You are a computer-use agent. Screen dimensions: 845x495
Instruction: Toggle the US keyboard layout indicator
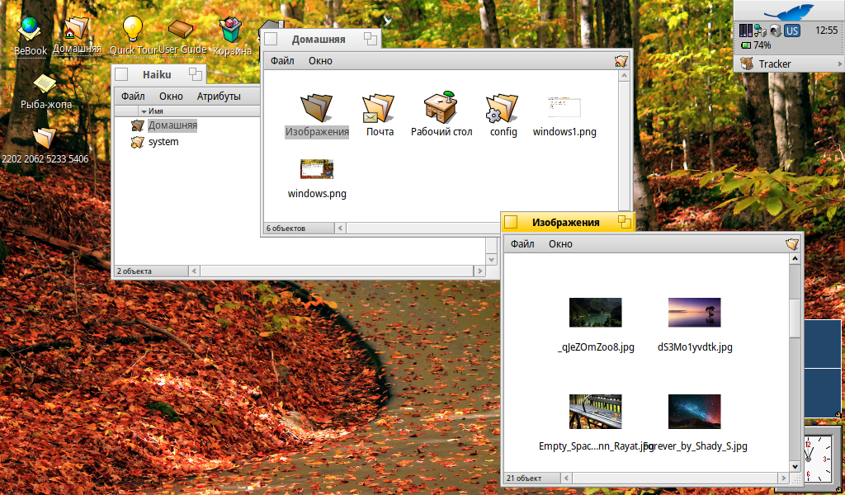tap(792, 31)
